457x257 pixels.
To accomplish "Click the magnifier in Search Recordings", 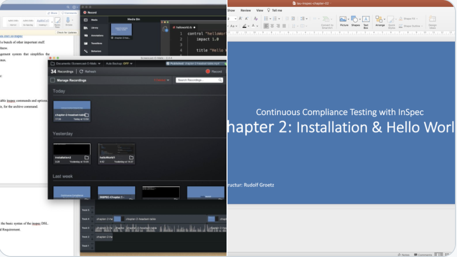I will tap(220, 80).
